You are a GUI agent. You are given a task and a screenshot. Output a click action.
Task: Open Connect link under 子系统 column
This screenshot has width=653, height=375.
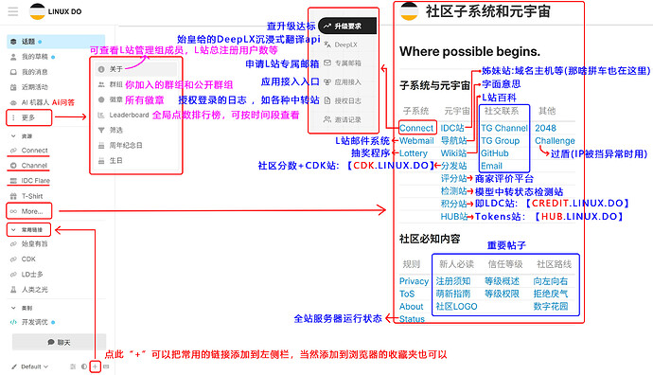pyautogui.click(x=416, y=128)
